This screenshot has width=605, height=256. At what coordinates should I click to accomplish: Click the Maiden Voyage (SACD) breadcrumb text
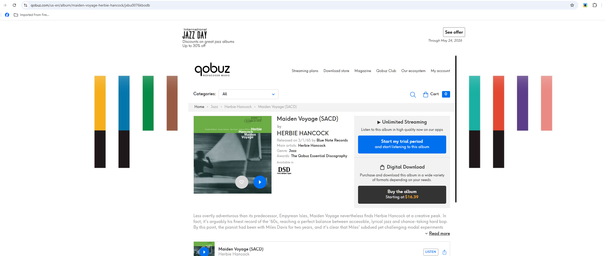pos(277,107)
